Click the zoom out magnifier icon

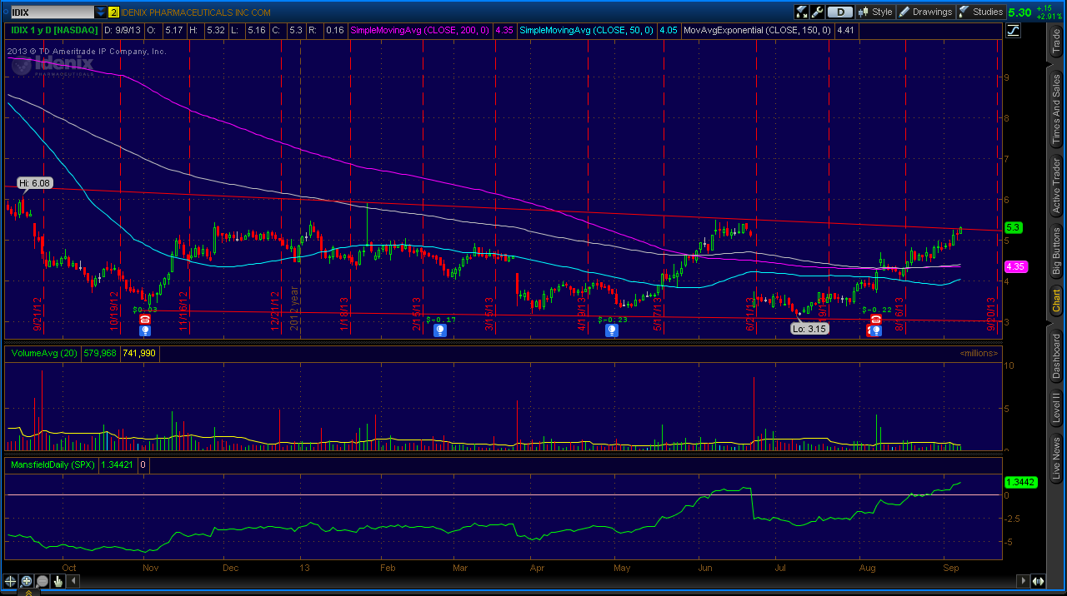click(42, 581)
